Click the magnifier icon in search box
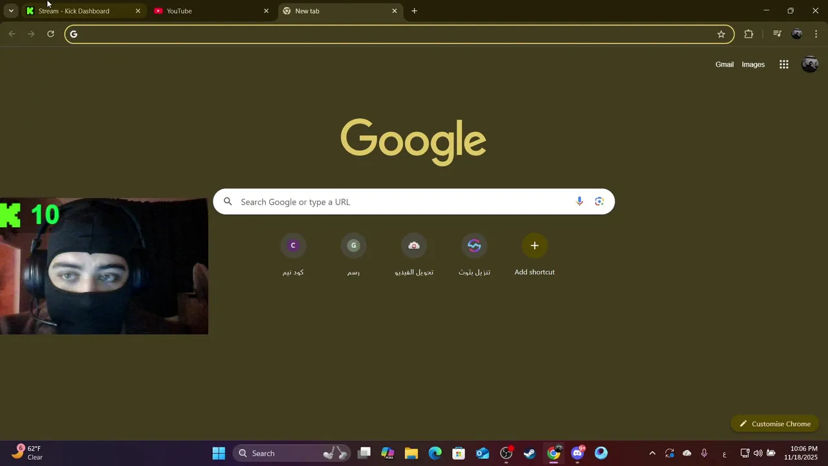This screenshot has width=828, height=466. pyautogui.click(x=228, y=202)
